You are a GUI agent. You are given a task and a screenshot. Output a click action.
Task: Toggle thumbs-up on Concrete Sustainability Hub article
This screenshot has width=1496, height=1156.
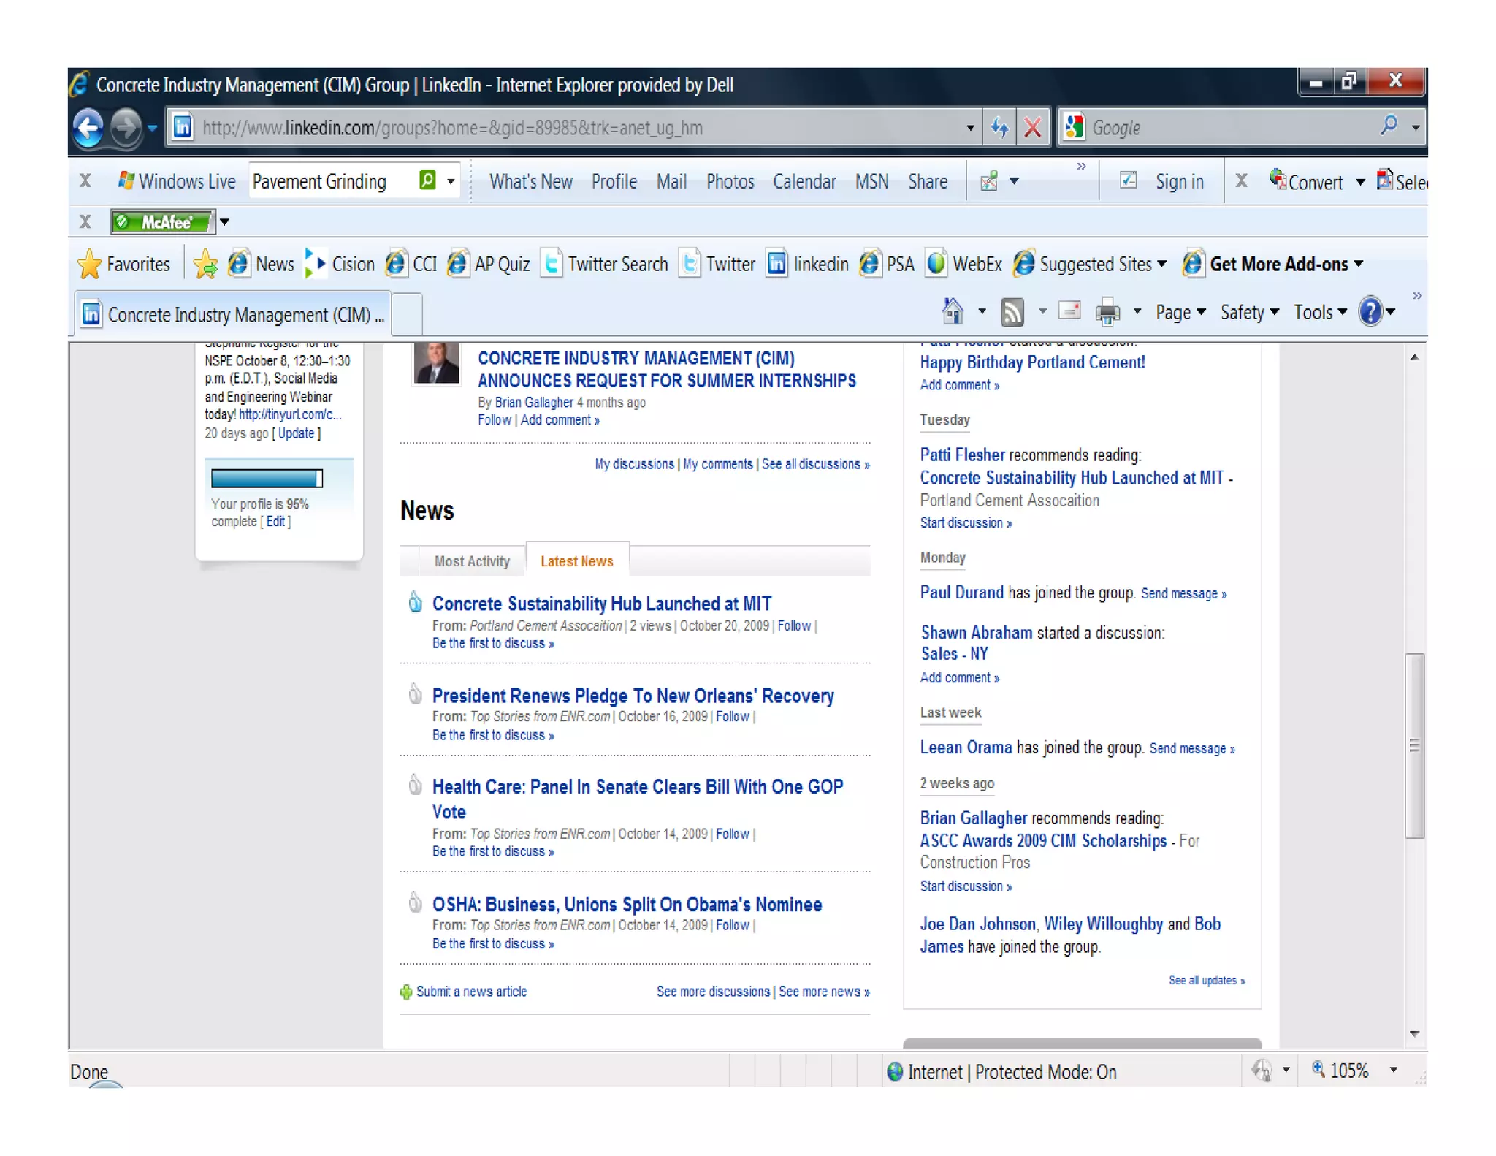(415, 602)
